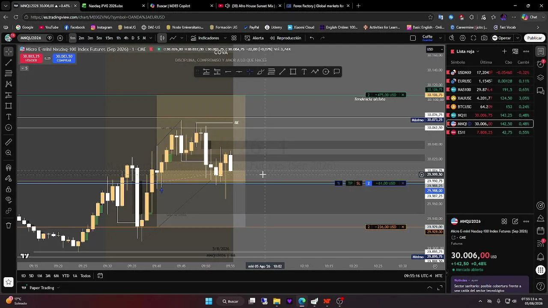The height and width of the screenshot is (308, 548).
Task: Select EURUSD row in the watchlist
Action: [490, 81]
